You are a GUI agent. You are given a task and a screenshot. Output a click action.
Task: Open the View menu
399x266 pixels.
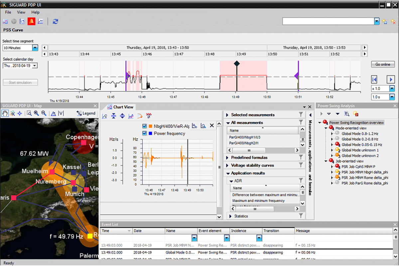21,12
